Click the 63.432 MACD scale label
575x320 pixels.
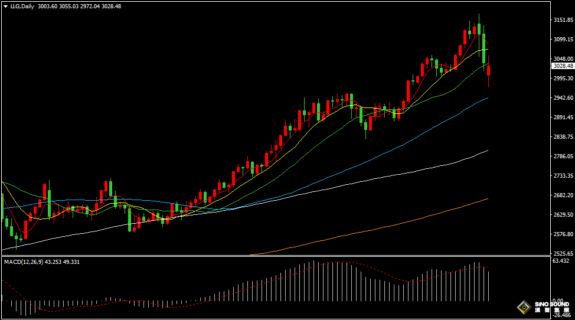[x=561, y=260]
